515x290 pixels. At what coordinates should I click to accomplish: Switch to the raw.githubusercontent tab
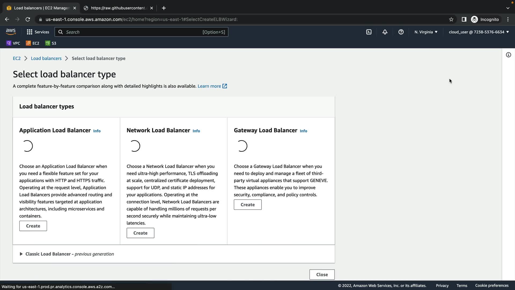tap(118, 8)
